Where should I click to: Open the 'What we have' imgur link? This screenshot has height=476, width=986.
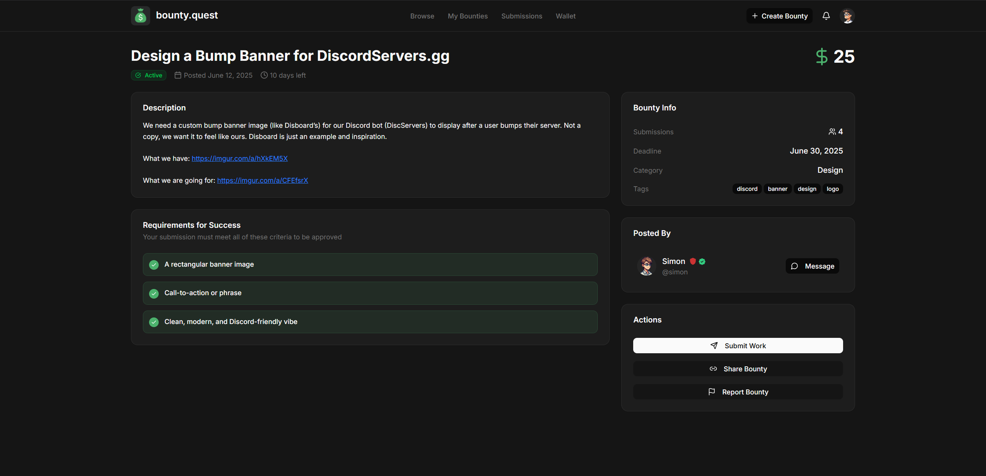pyautogui.click(x=240, y=158)
